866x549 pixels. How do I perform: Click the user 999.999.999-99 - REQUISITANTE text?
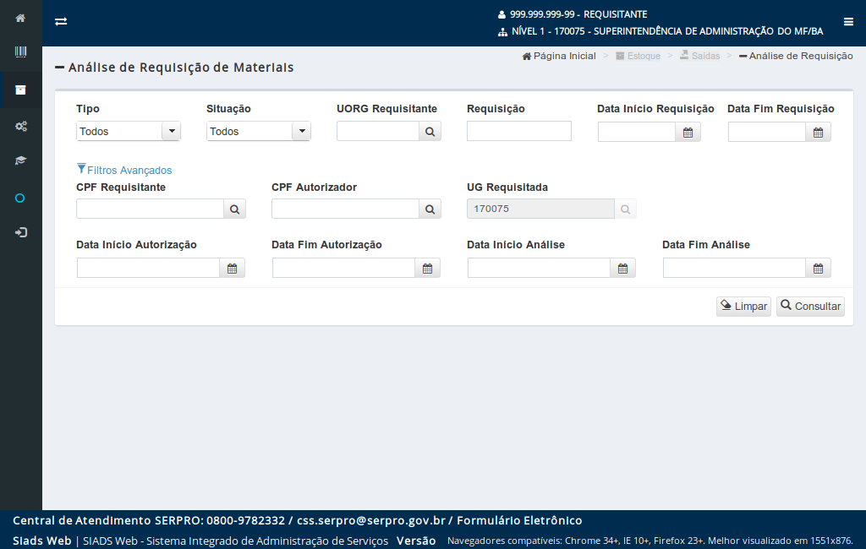(578, 14)
